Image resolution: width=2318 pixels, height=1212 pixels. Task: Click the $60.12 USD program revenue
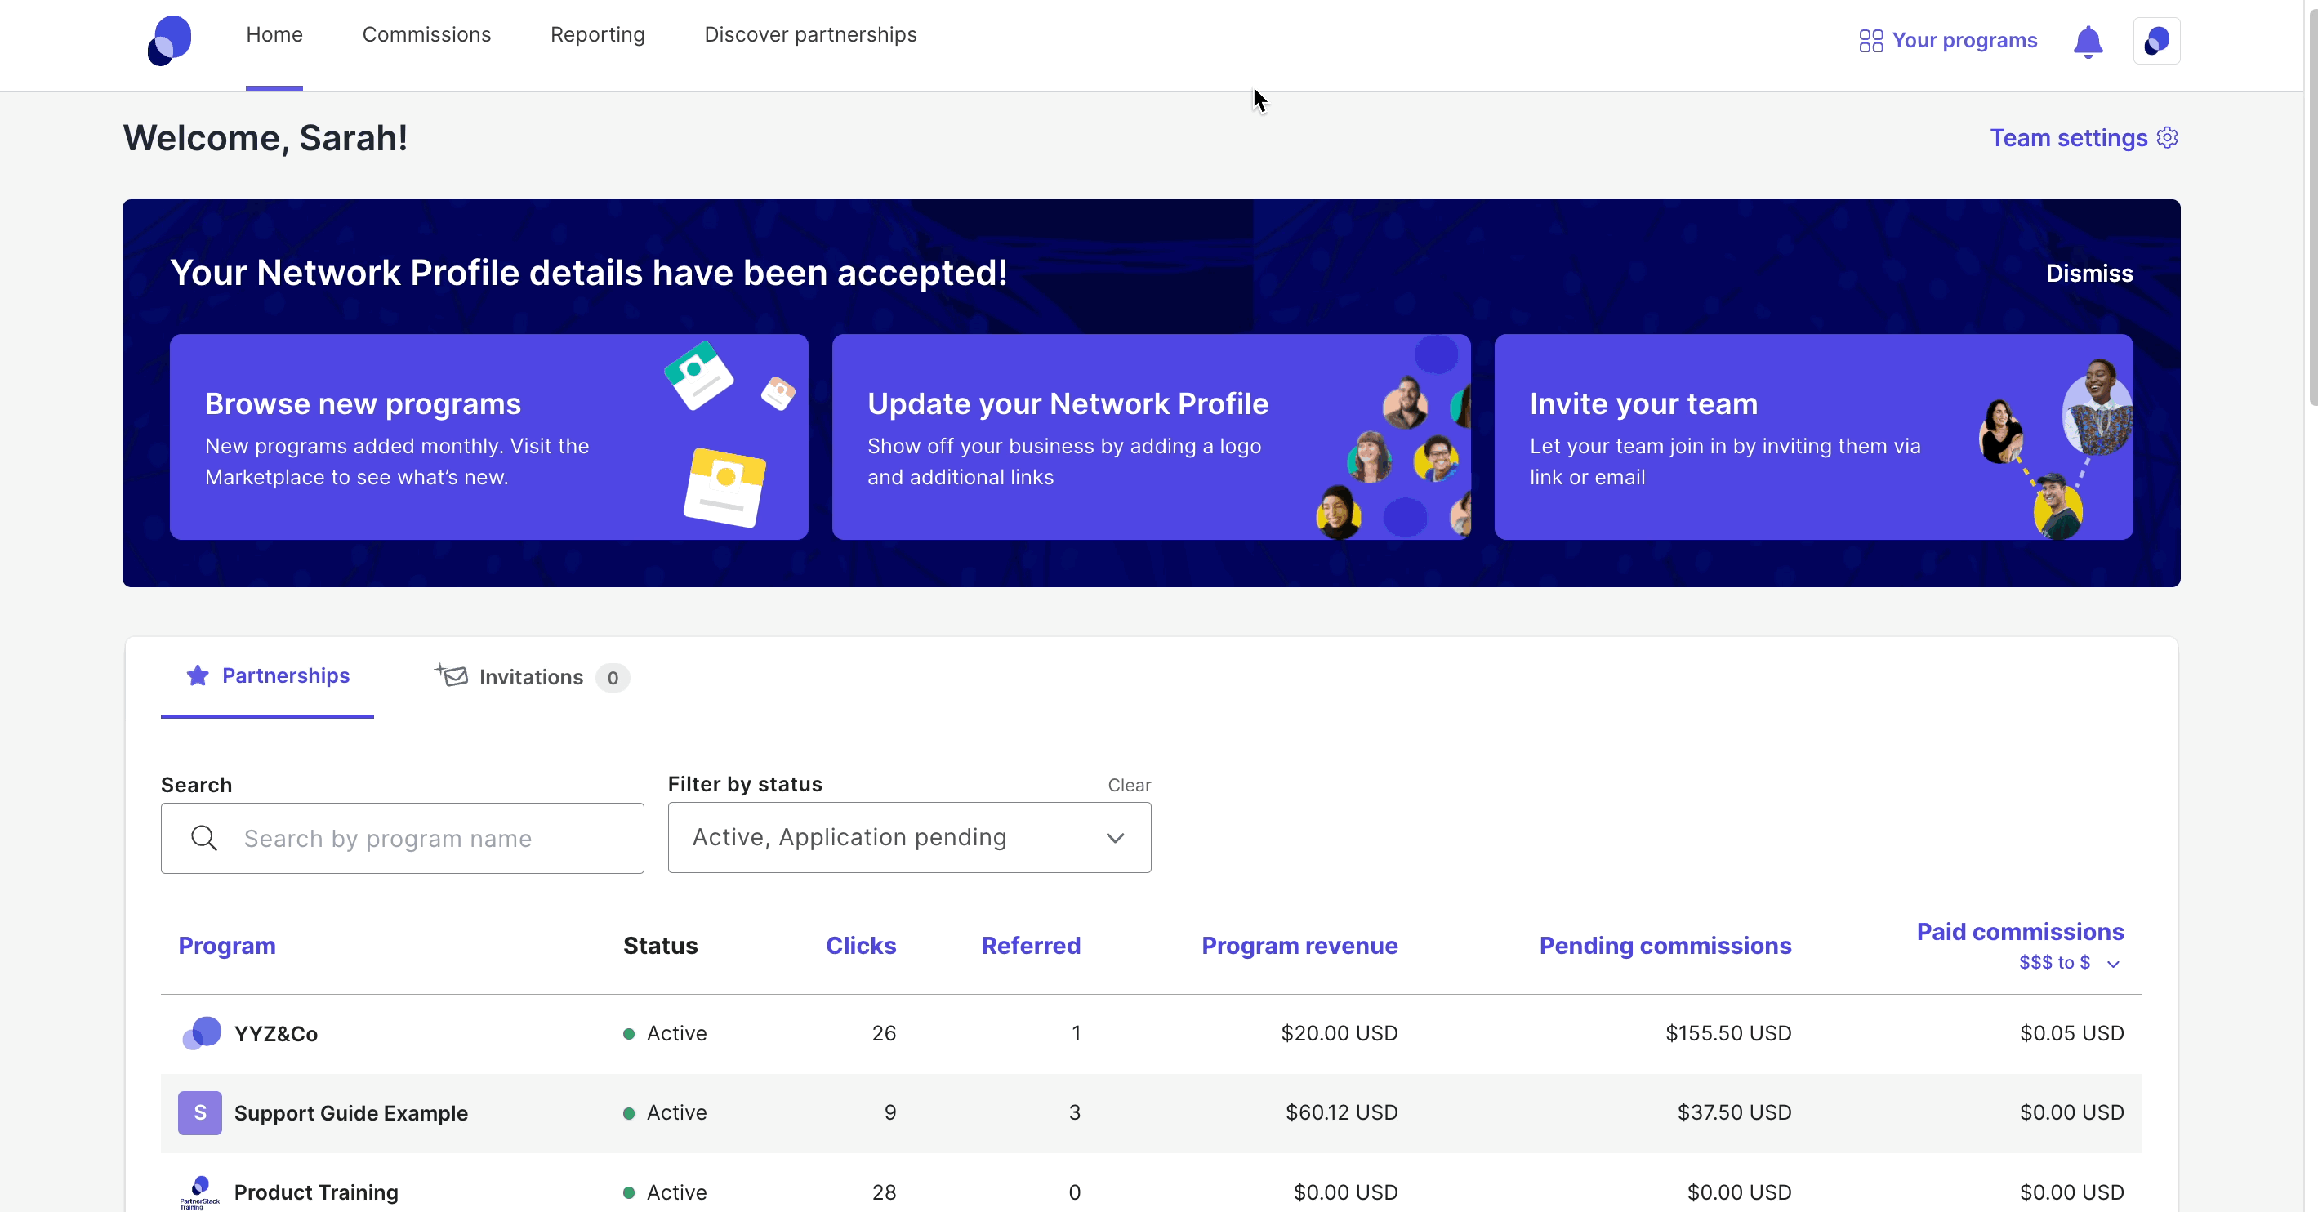[x=1341, y=1112]
